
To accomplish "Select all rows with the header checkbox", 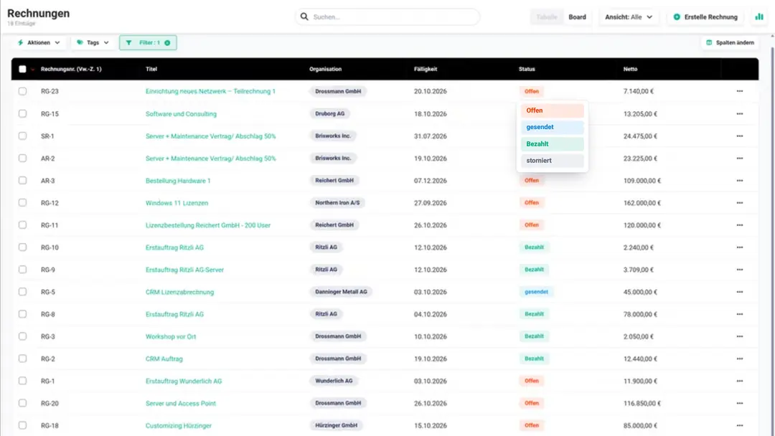I will [x=23, y=69].
